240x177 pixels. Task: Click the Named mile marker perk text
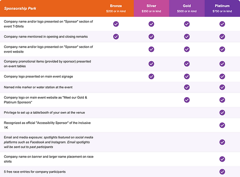38,87
